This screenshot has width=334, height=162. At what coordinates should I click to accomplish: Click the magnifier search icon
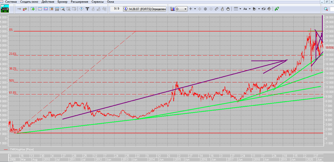(326, 9)
